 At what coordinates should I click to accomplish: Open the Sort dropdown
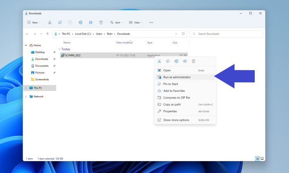[x=116, y=22]
